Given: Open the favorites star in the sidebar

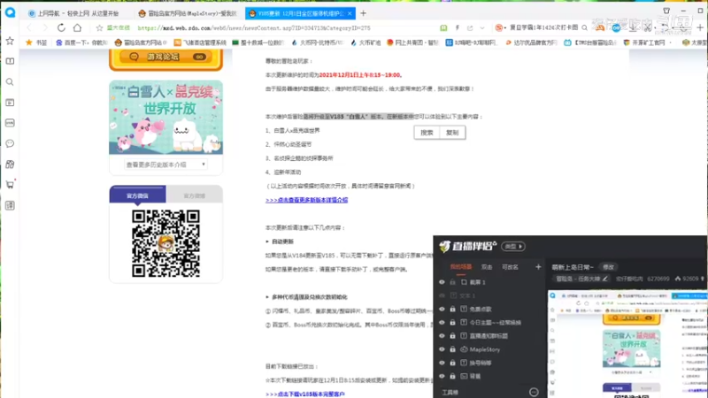Looking at the screenshot, I should coord(10,41).
